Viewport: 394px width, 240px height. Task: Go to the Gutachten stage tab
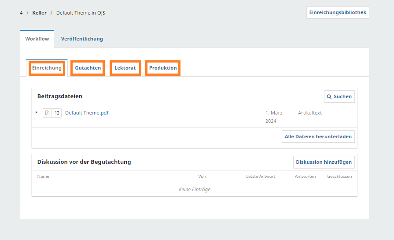(88, 68)
